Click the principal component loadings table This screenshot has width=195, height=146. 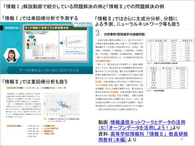click(x=167, y=78)
